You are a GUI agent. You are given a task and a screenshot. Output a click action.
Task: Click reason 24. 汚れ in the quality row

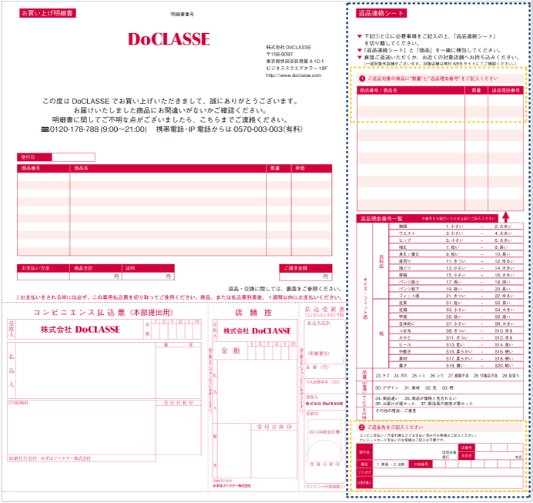401,376
